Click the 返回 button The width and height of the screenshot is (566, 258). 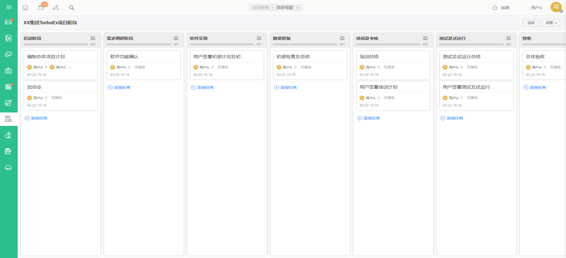(x=531, y=23)
